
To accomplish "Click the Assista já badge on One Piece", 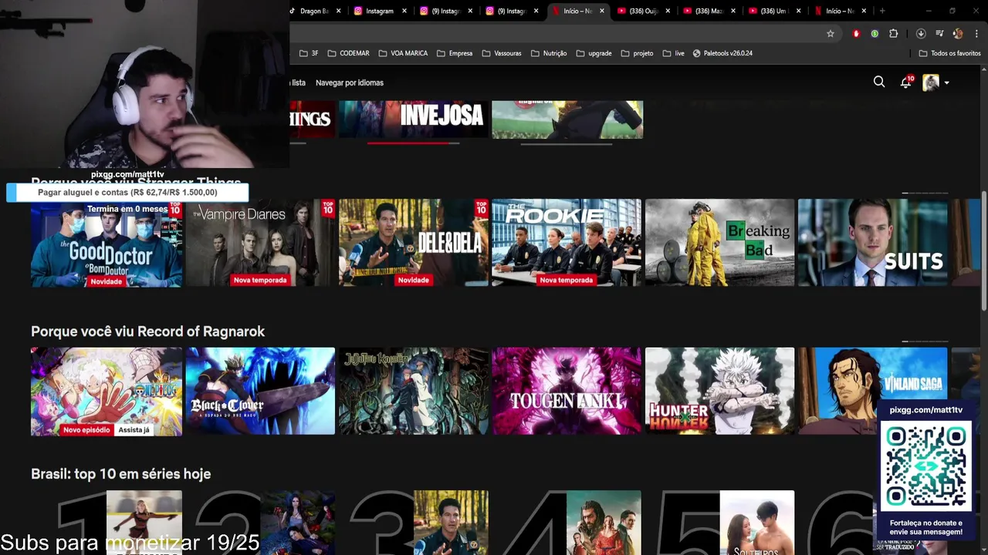I will point(134,430).
